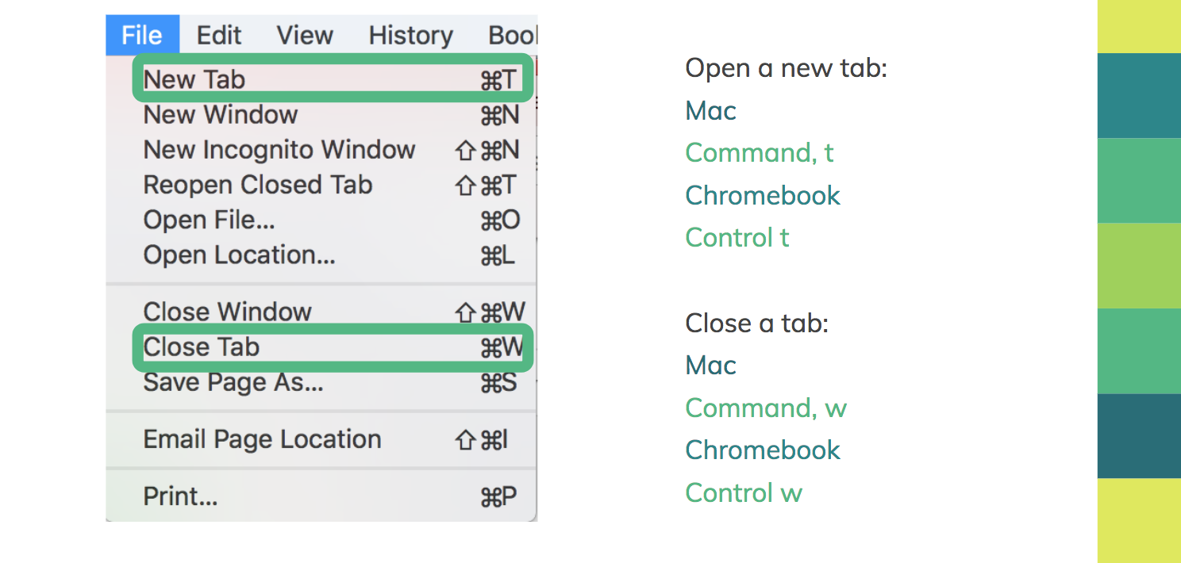Click Email Page Location
This screenshot has height=563, width=1181.
(262, 439)
